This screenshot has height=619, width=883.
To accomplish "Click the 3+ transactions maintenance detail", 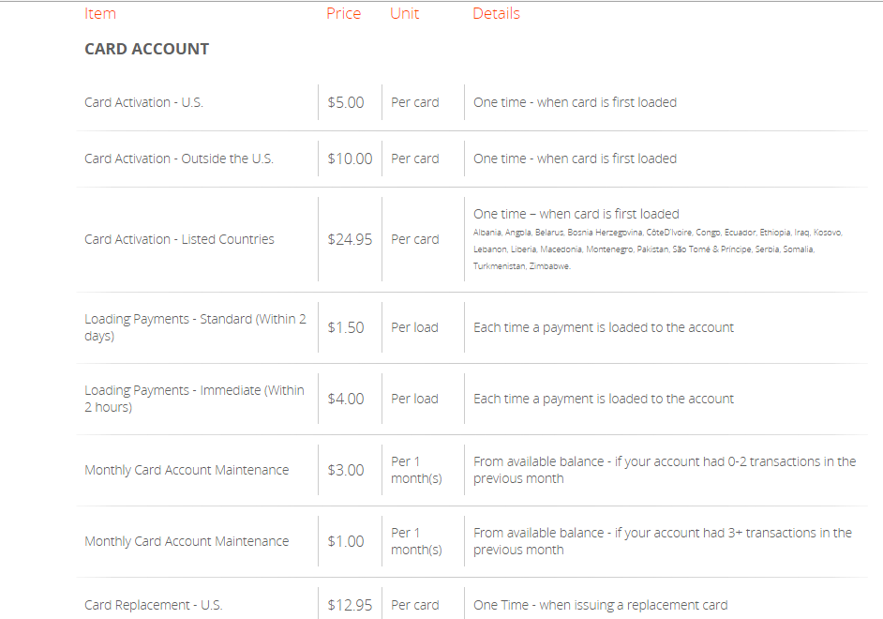I will coord(662,541).
